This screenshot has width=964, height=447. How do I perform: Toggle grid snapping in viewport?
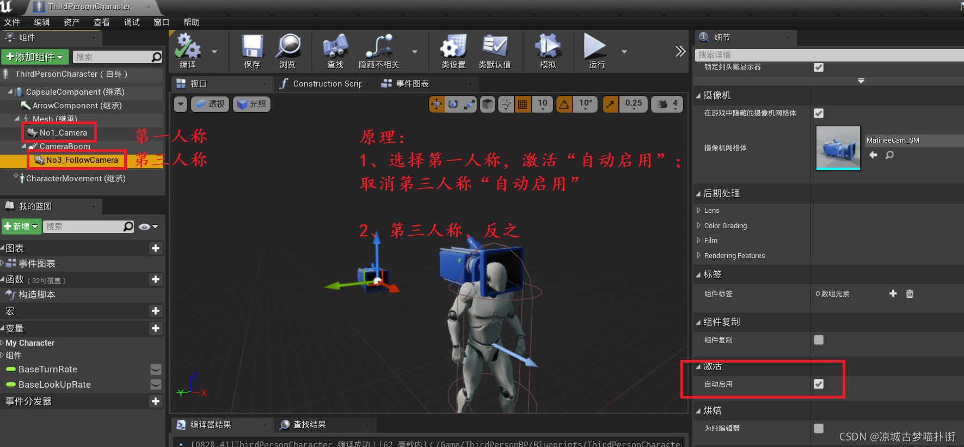click(523, 104)
